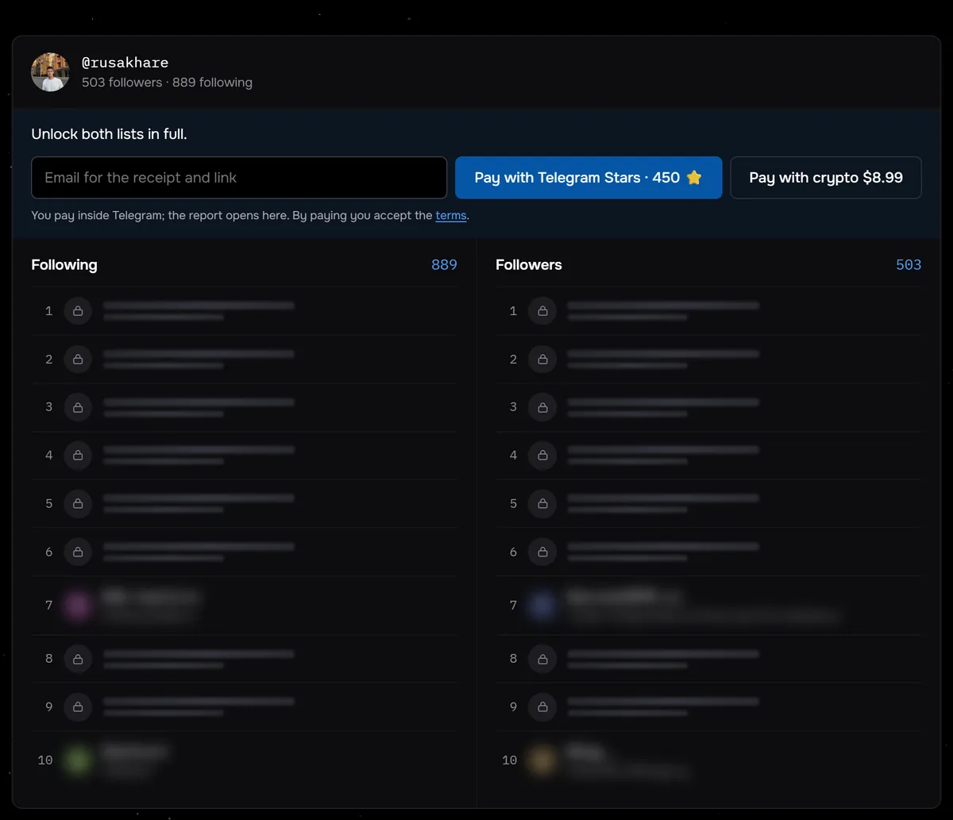Click blurred blue avatar in Followers row 7
The width and height of the screenshot is (953, 820).
point(542,606)
